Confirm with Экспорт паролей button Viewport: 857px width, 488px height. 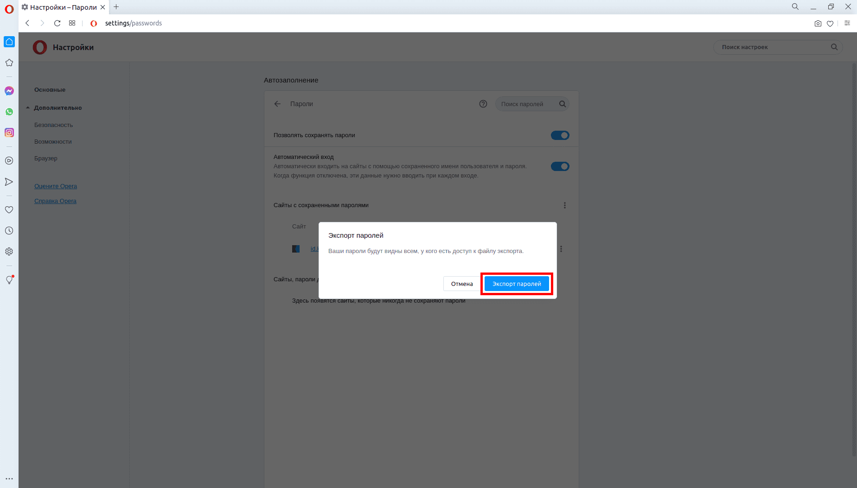(x=516, y=284)
